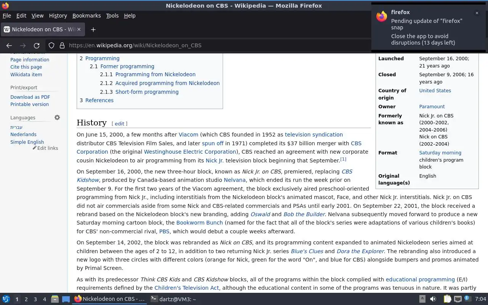Open the Nick Jr. link
488x305 pixels.
(x=215, y=161)
